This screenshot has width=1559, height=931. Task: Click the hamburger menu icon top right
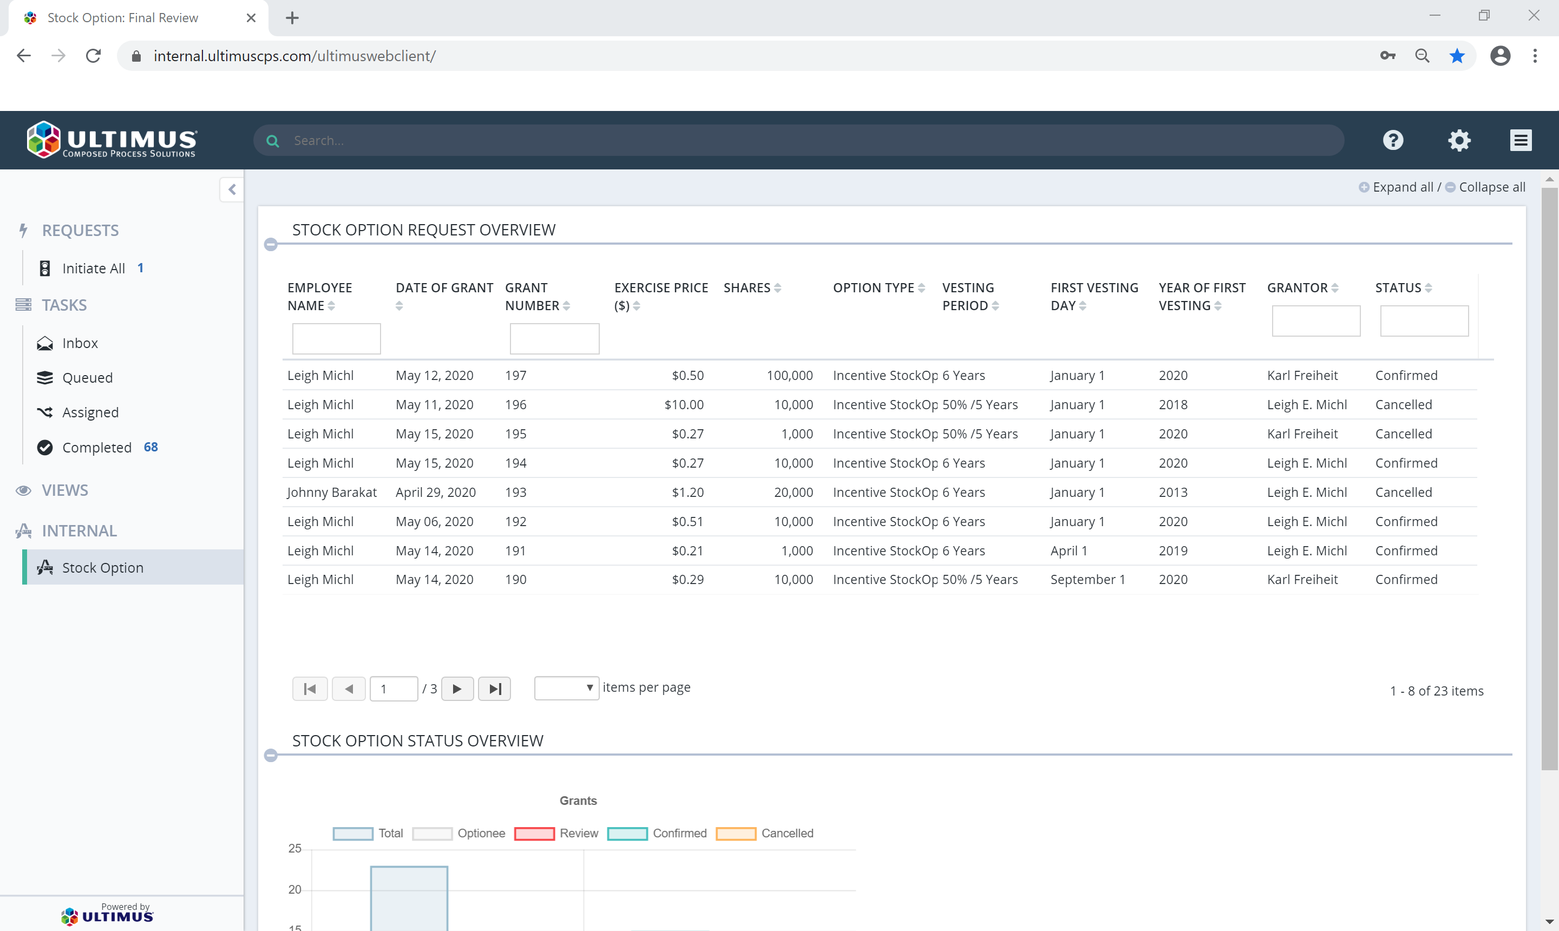pyautogui.click(x=1521, y=140)
